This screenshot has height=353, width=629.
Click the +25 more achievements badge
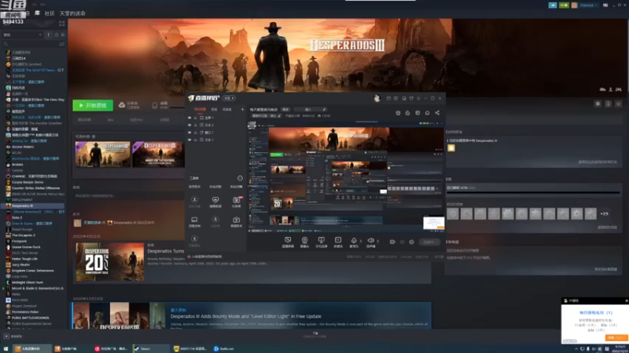[x=604, y=213]
